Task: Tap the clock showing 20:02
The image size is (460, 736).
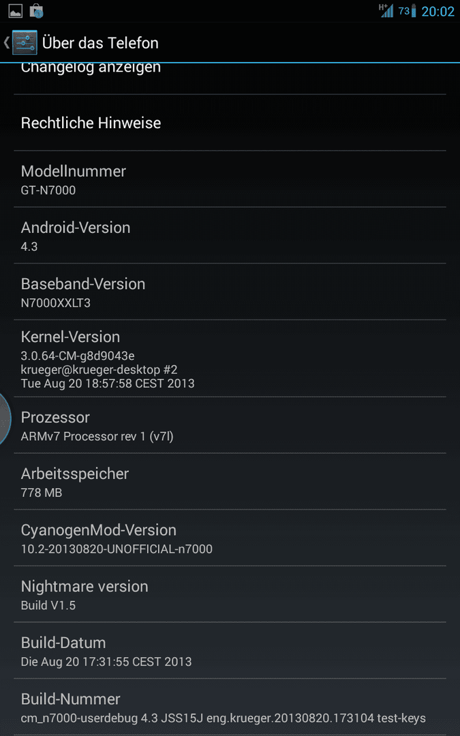Action: [438, 12]
